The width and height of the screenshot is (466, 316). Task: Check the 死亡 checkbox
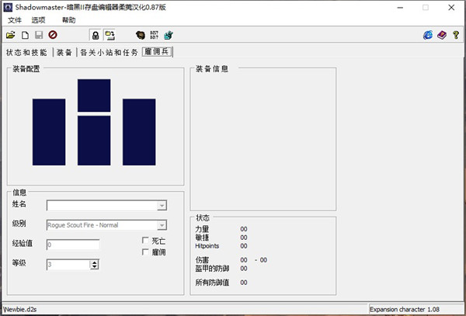146,240
